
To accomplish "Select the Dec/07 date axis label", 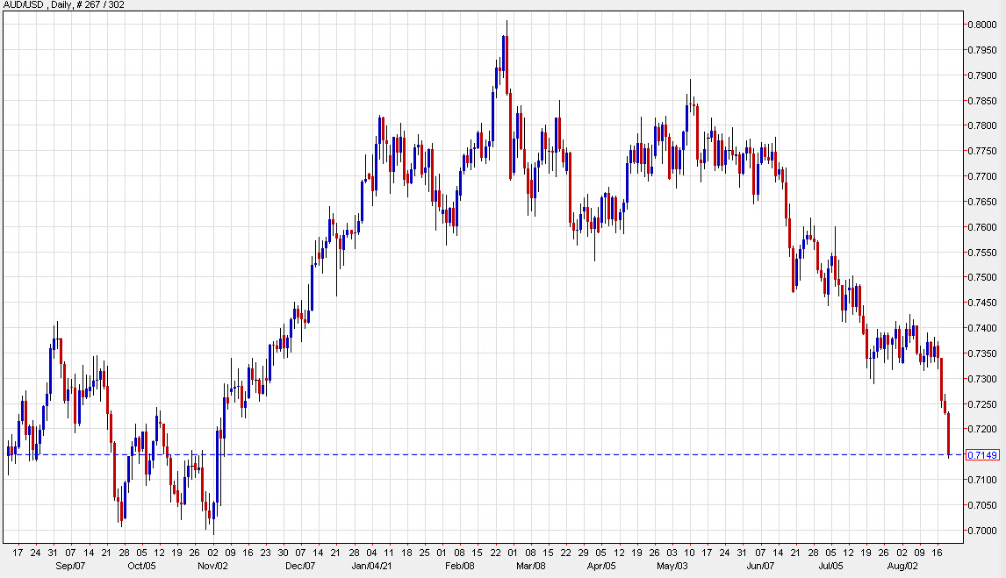I will click(x=301, y=566).
